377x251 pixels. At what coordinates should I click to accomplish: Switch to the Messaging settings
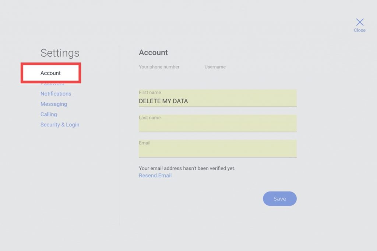pyautogui.click(x=54, y=104)
